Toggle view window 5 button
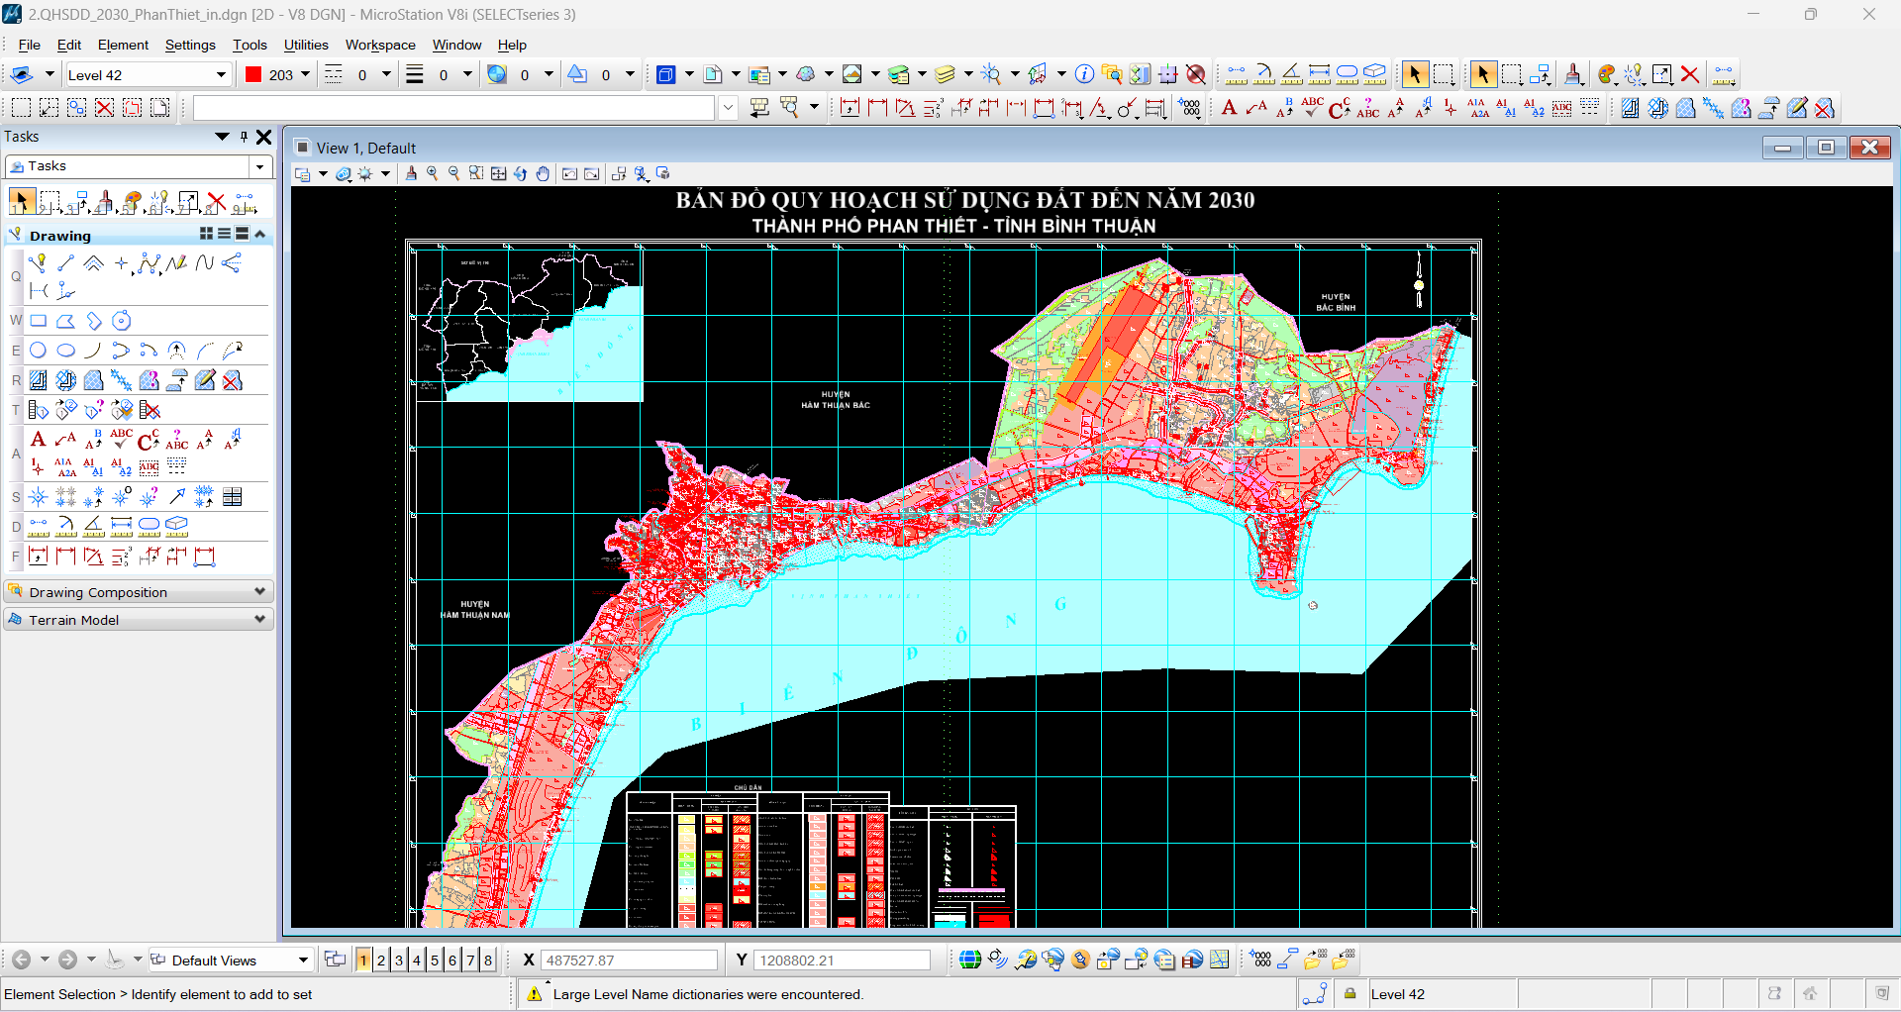The image size is (1901, 1012). tap(435, 960)
